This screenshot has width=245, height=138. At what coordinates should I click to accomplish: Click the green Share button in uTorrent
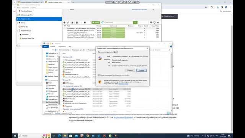[x=96, y=23]
